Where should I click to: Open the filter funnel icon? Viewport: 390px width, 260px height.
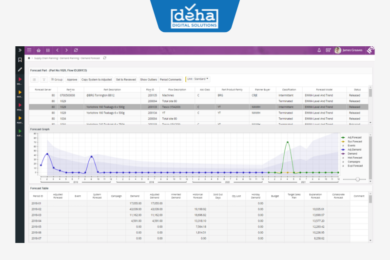44,79
